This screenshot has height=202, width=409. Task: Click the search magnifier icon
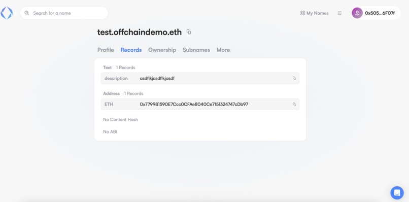click(26, 13)
